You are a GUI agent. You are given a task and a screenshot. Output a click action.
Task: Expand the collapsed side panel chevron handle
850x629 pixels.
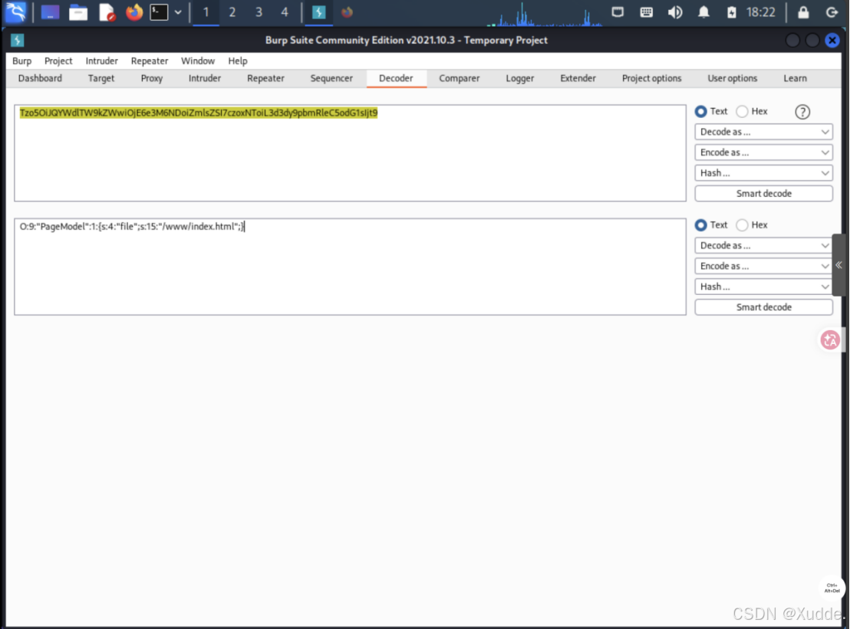tap(838, 265)
